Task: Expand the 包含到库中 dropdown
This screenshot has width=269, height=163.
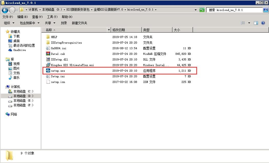Action: 30,23
